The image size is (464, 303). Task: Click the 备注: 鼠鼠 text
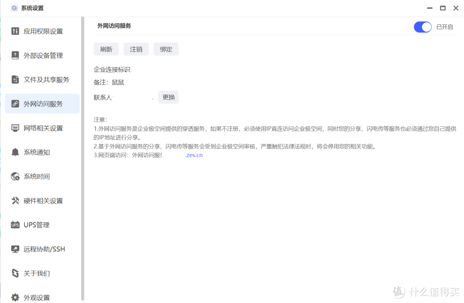pyautogui.click(x=109, y=82)
